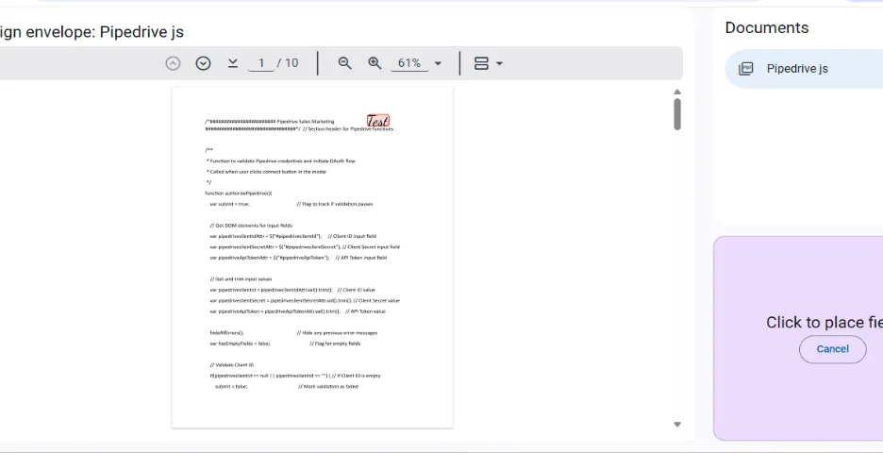
Task: Click the scroll up arrow of document viewer
Action: [677, 92]
